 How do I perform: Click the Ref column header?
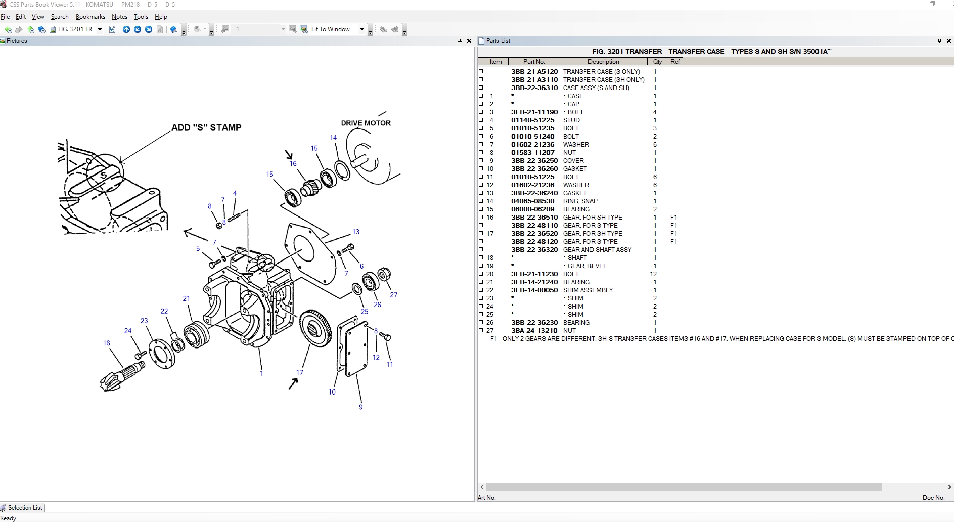pos(675,62)
